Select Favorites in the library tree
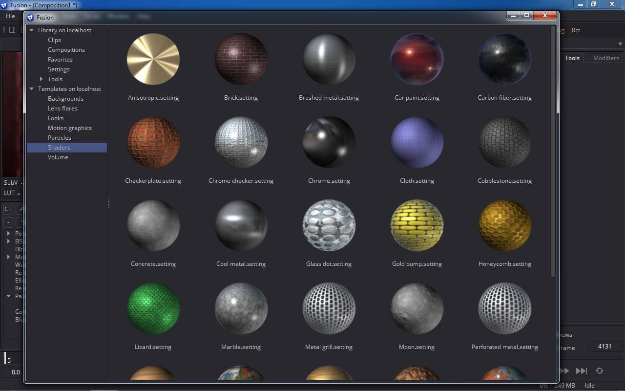Viewport: 625px width, 391px height. pos(60,60)
